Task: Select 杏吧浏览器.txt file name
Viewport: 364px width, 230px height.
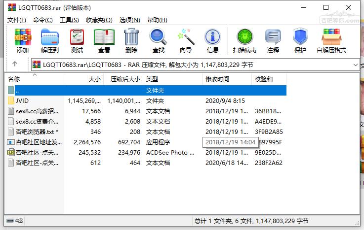Action: click(37, 131)
